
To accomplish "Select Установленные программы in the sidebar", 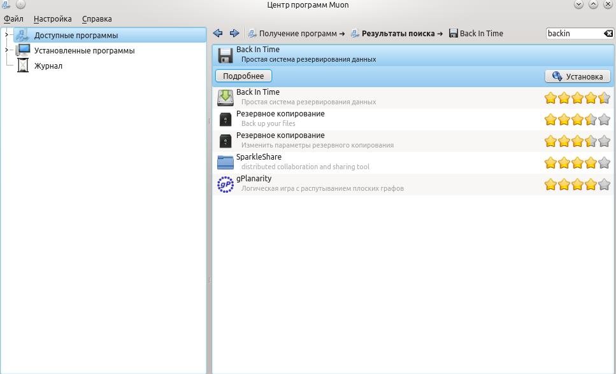I will [x=85, y=50].
